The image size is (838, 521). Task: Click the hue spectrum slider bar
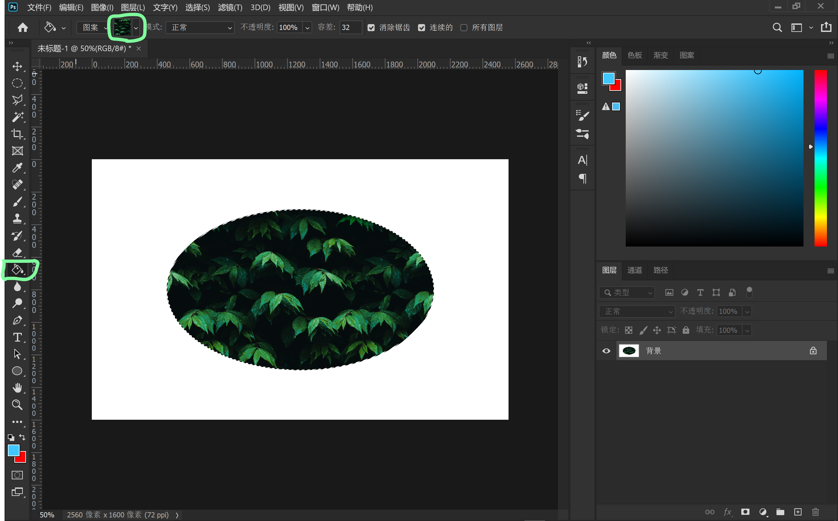click(x=820, y=158)
